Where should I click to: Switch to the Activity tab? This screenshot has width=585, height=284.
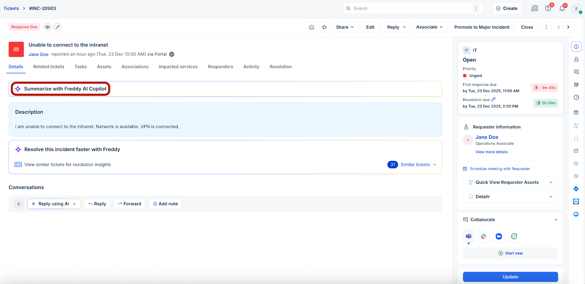point(251,67)
